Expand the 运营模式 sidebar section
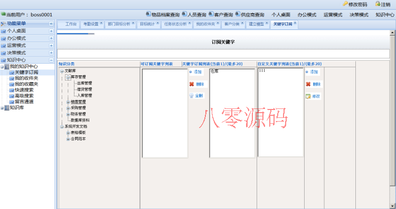The height and width of the screenshot is (209, 396). (x=51, y=46)
